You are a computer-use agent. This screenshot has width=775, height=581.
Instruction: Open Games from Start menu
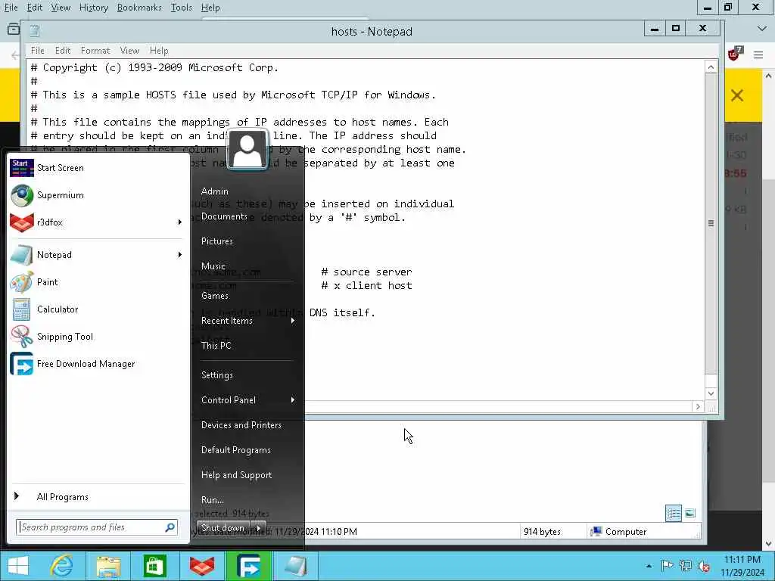tap(215, 296)
